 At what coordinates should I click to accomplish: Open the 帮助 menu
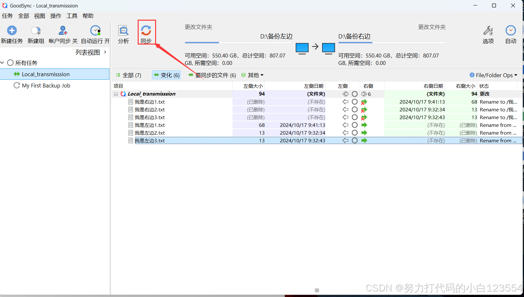pyautogui.click(x=88, y=16)
